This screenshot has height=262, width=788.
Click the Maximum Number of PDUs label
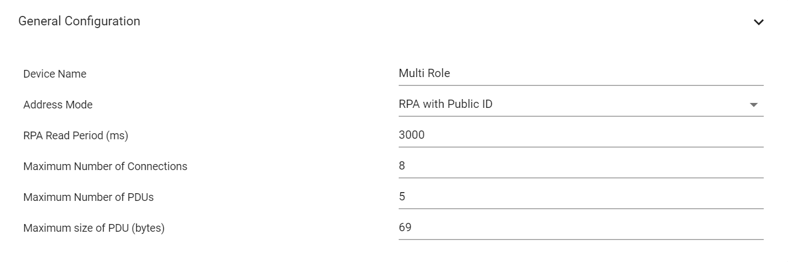[88, 197]
